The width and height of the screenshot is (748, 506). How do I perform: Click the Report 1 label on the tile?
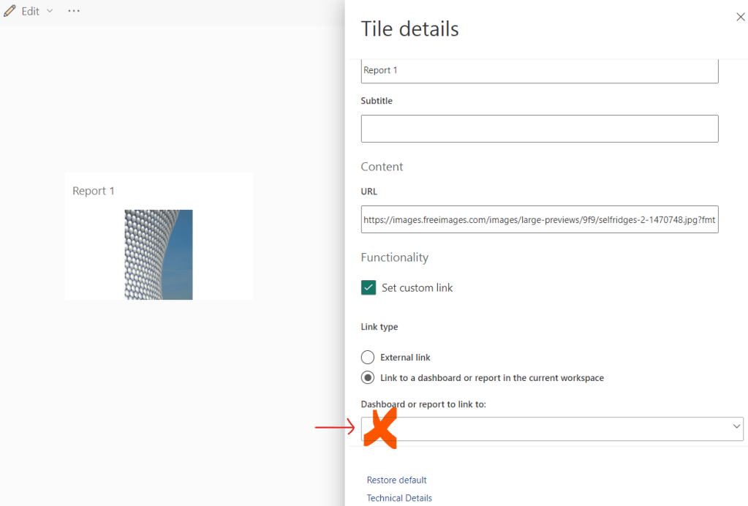pos(93,190)
